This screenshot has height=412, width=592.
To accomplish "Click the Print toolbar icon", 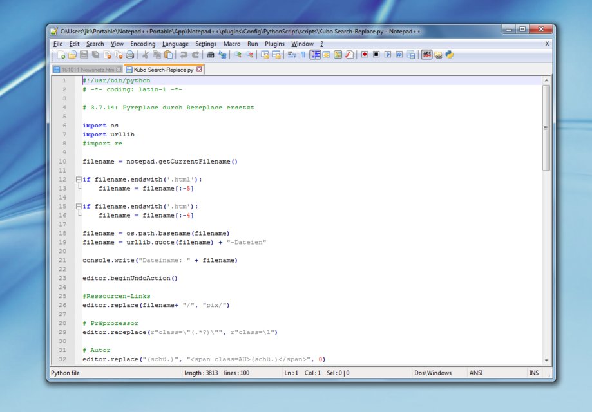I will (130, 55).
